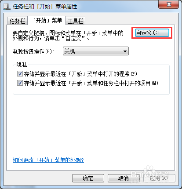Switch to the 任务栏 tab
Screen dimensions: 182x189
pyautogui.click(x=17, y=21)
